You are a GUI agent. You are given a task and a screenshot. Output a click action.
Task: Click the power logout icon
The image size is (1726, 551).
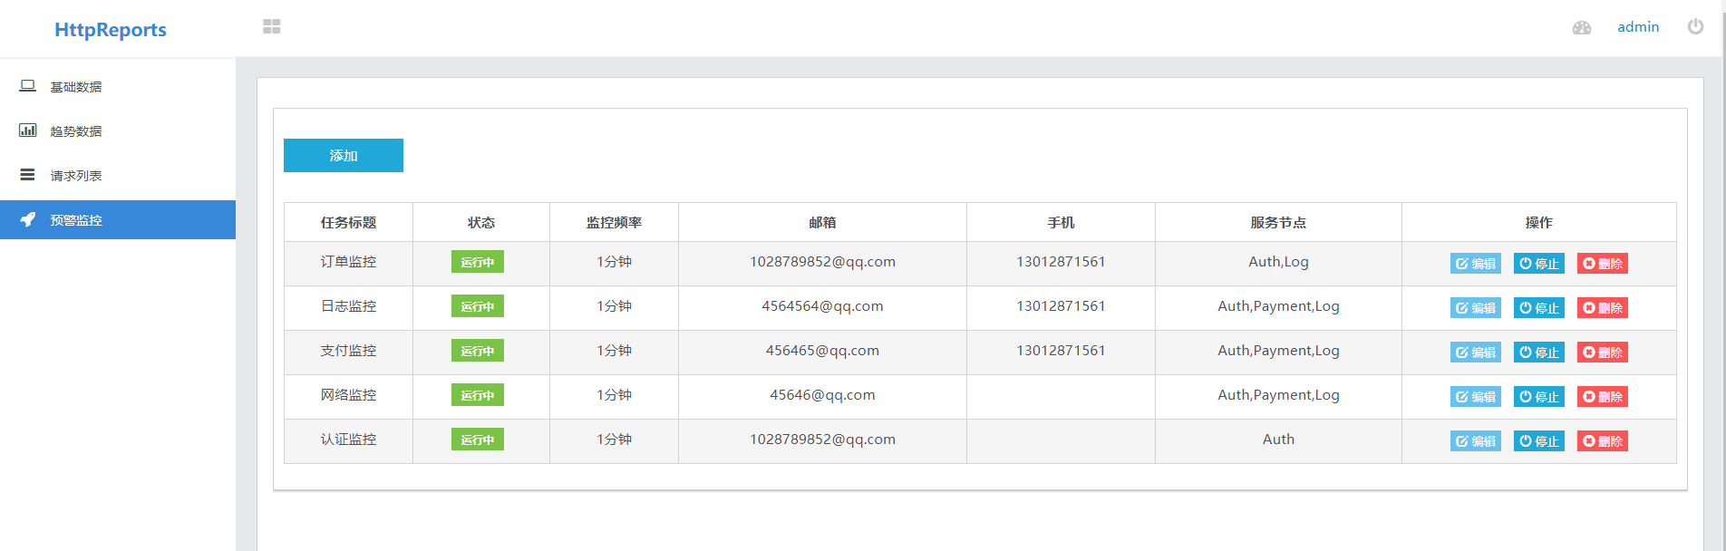click(x=1695, y=26)
